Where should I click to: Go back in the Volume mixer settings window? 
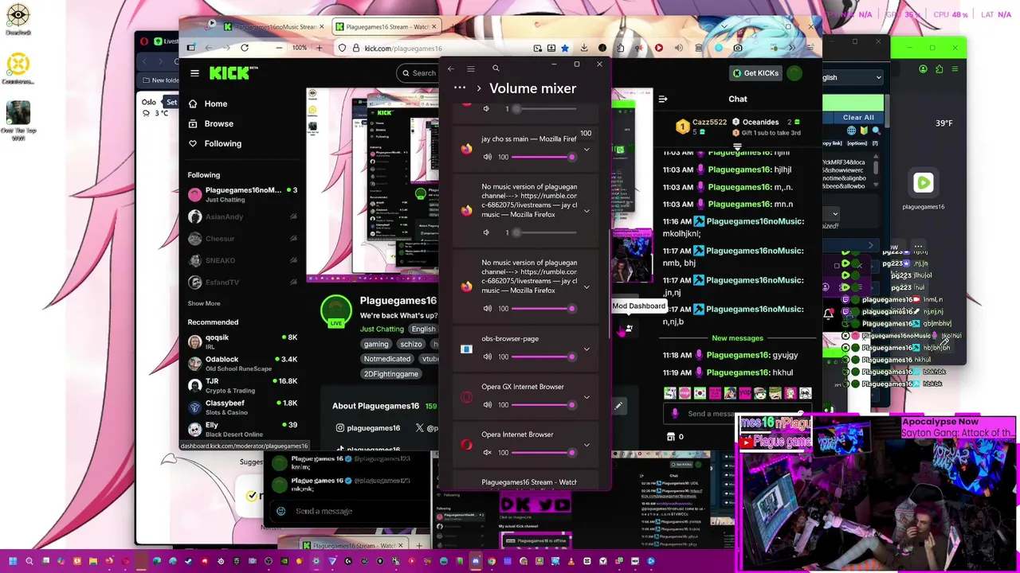(451, 68)
